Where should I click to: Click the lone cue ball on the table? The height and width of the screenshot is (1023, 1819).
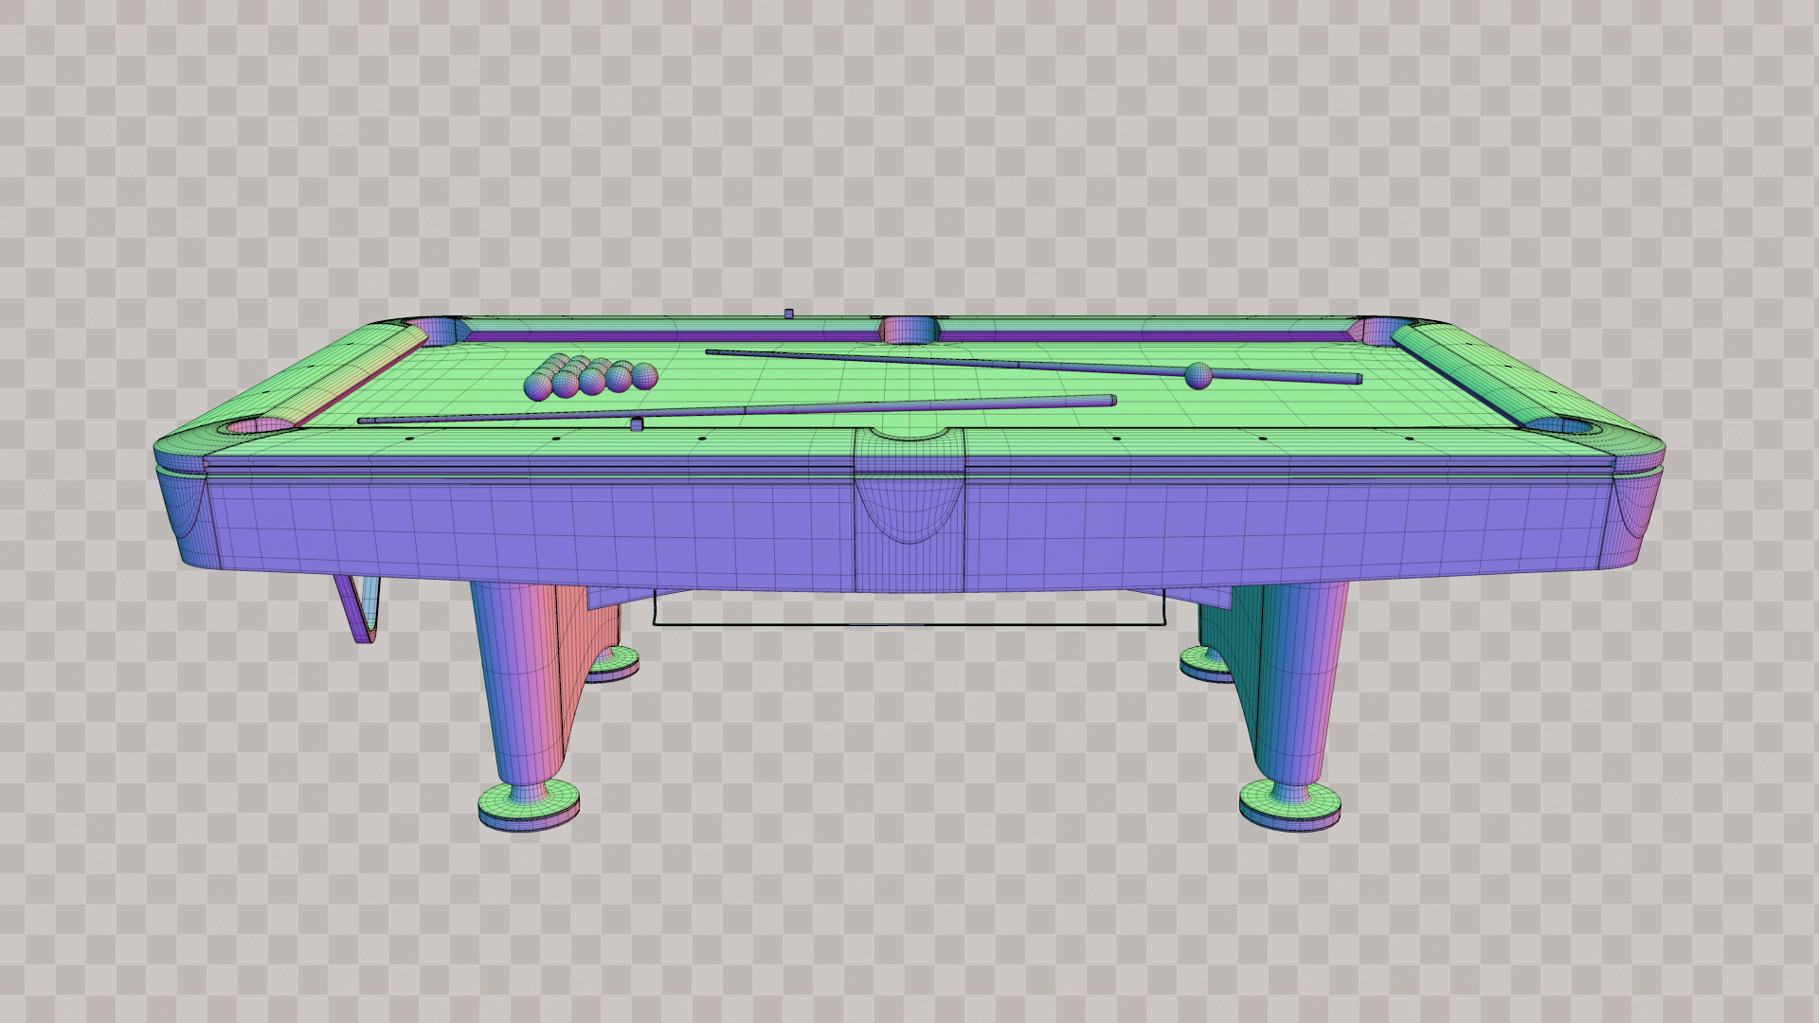tap(1198, 376)
